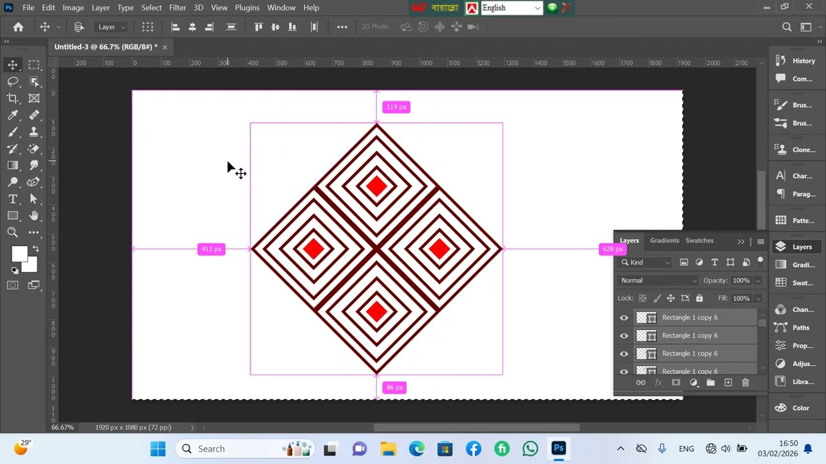This screenshot has height=464, width=826.
Task: Link layers using chain icon
Action: click(x=641, y=383)
